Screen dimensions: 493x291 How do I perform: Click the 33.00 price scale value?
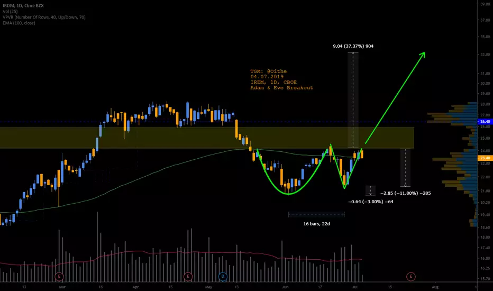[x=485, y=54]
